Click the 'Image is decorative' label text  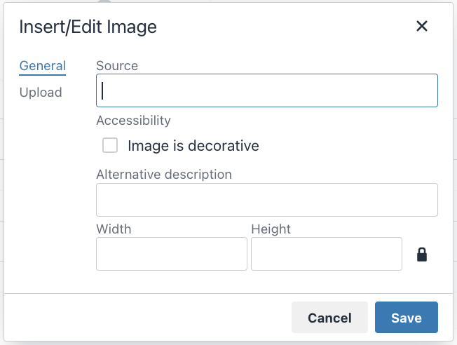point(193,146)
